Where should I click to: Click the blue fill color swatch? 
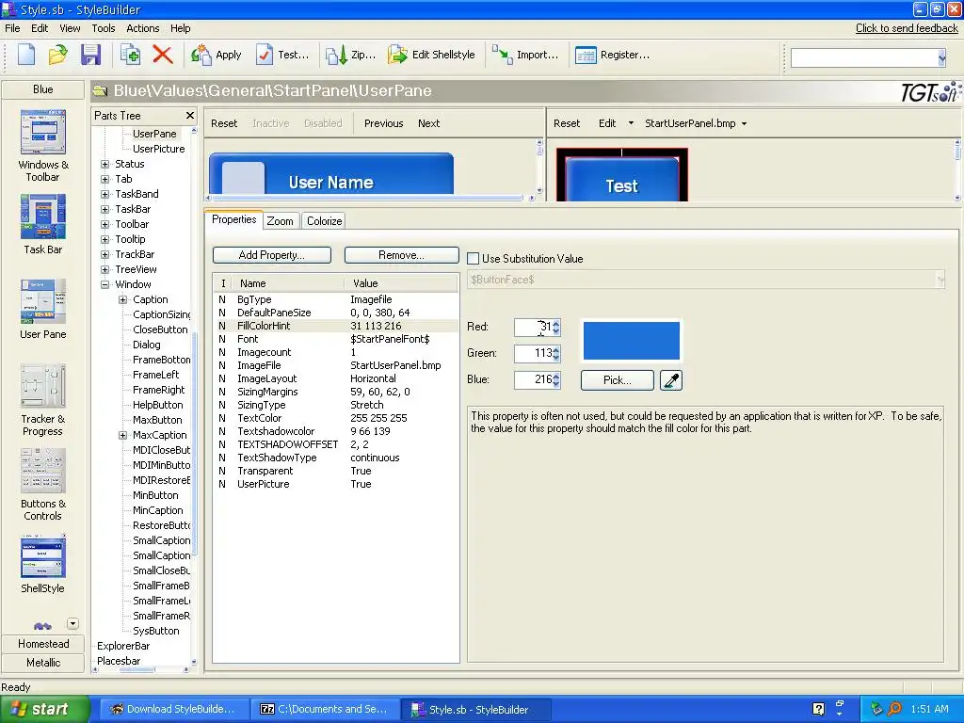[632, 341]
